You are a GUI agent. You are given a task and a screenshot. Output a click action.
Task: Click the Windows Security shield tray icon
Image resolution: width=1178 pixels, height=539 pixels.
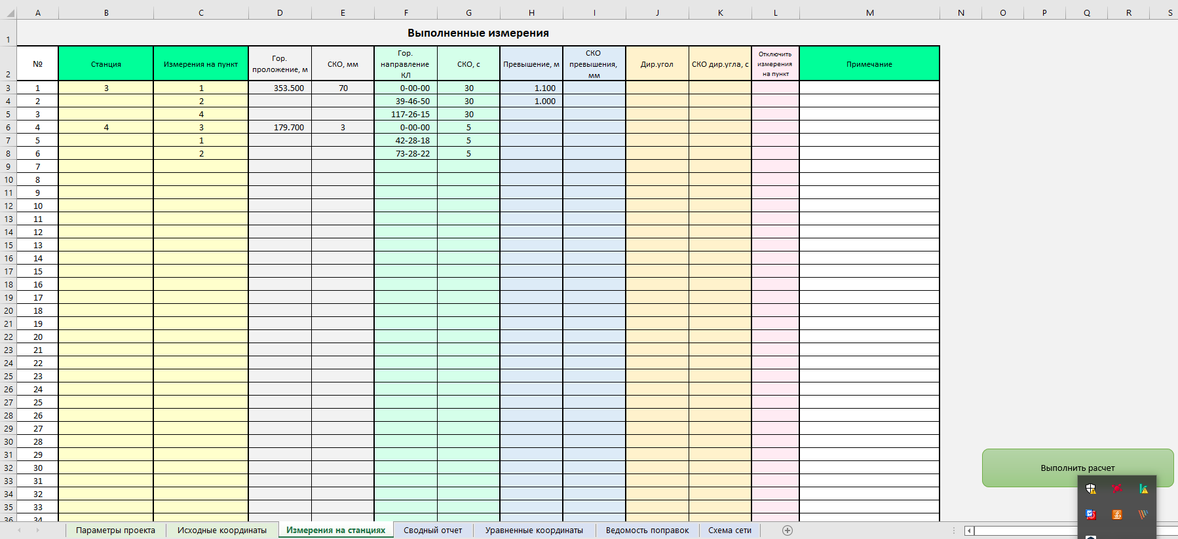[1091, 489]
